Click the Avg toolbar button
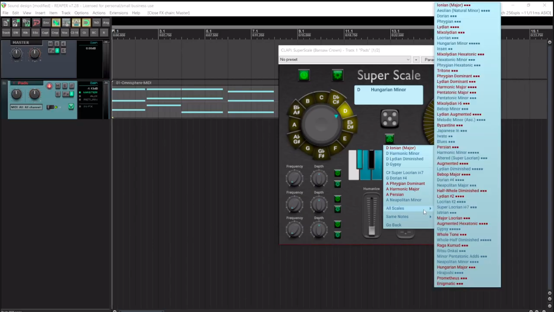The image size is (554, 312). [106, 23]
